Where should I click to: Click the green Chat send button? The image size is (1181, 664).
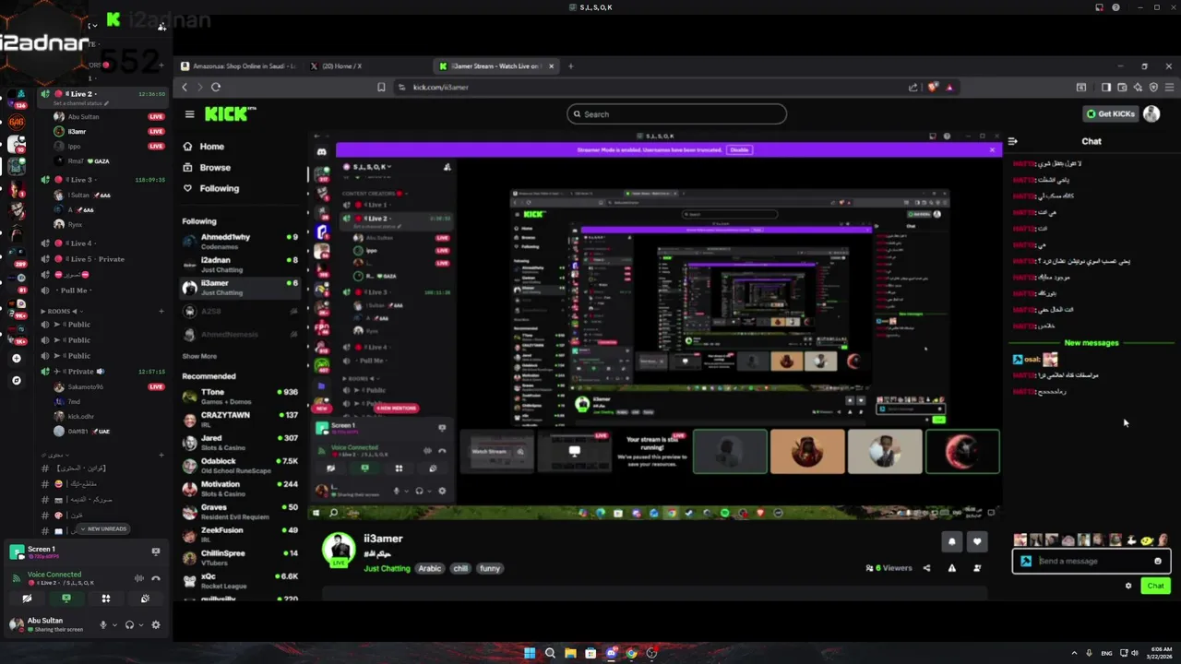pos(1155,586)
